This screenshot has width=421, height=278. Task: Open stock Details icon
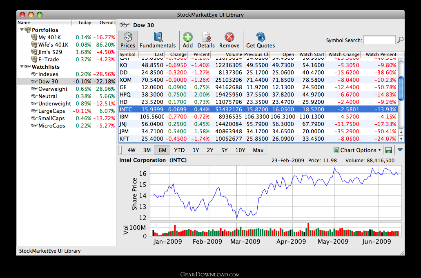click(206, 37)
